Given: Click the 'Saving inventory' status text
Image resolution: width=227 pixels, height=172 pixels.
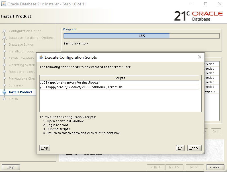Looking at the screenshot, I should pos(76,44).
